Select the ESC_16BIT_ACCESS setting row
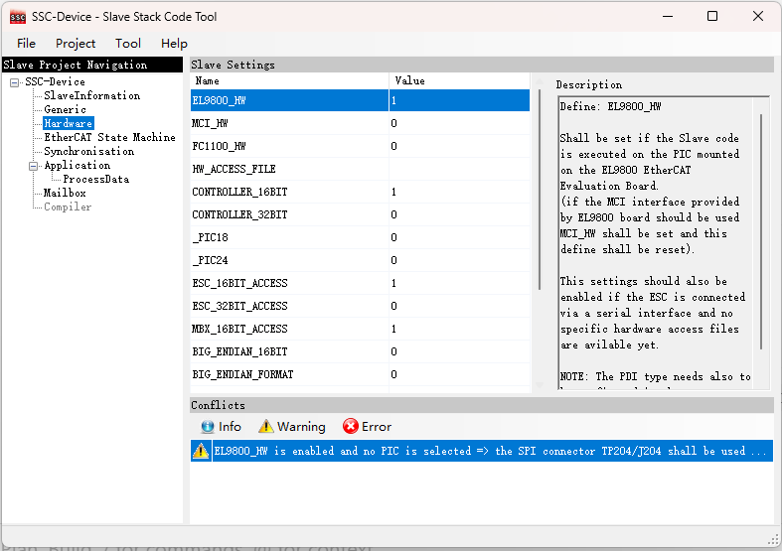 360,284
